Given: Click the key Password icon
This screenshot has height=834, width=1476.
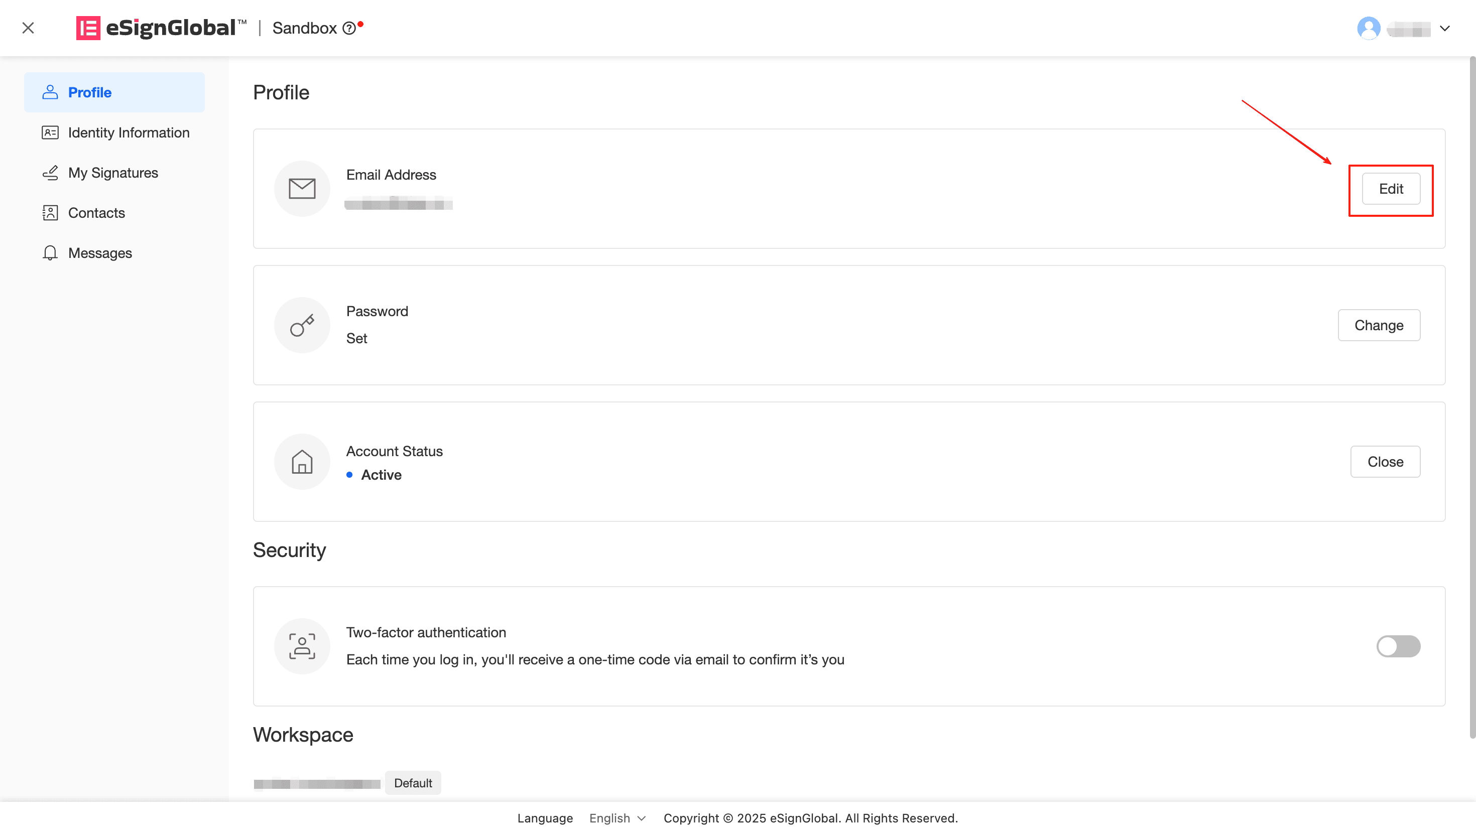Looking at the screenshot, I should pyautogui.click(x=302, y=325).
